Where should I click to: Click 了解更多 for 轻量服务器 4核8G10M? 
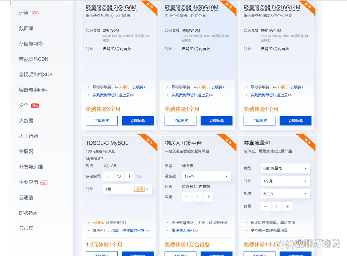point(181,121)
